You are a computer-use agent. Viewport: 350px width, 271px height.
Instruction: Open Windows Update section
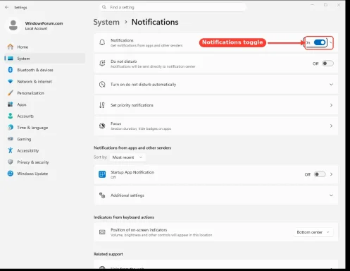coord(44,174)
